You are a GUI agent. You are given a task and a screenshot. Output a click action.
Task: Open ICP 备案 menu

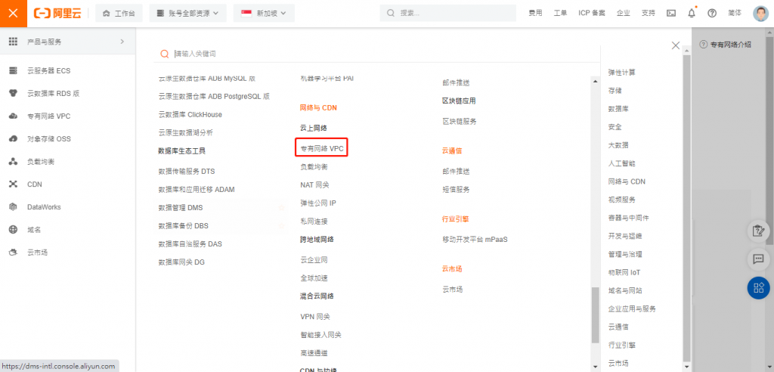click(592, 14)
